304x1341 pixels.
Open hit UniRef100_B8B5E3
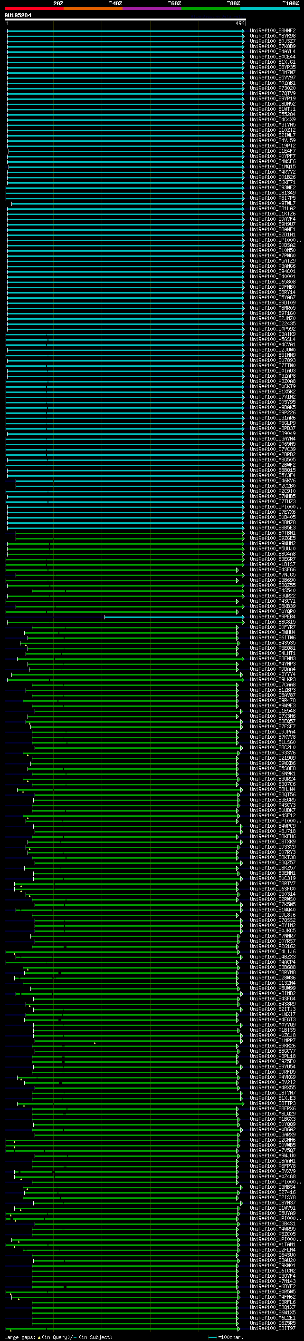[272, 528]
